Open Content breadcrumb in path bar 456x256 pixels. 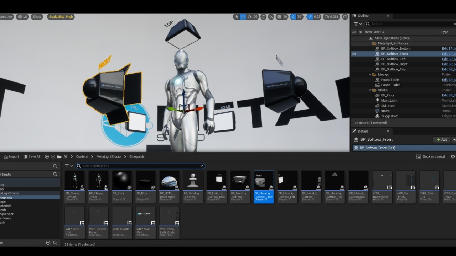tap(82, 156)
